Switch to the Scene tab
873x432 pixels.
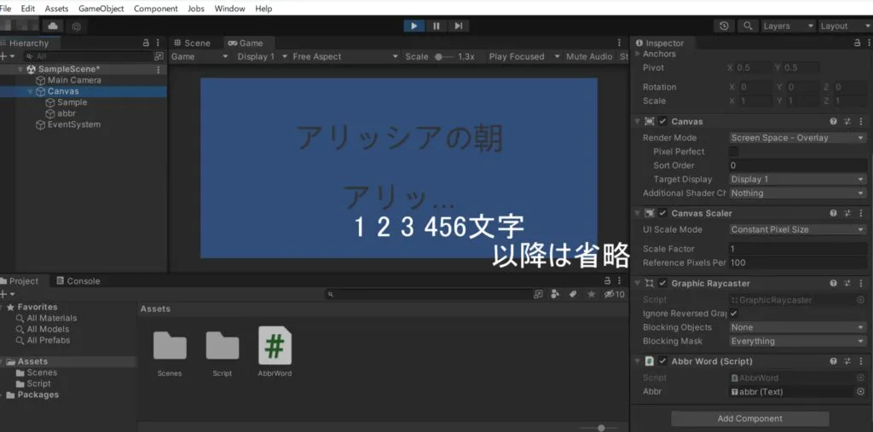pyautogui.click(x=192, y=43)
